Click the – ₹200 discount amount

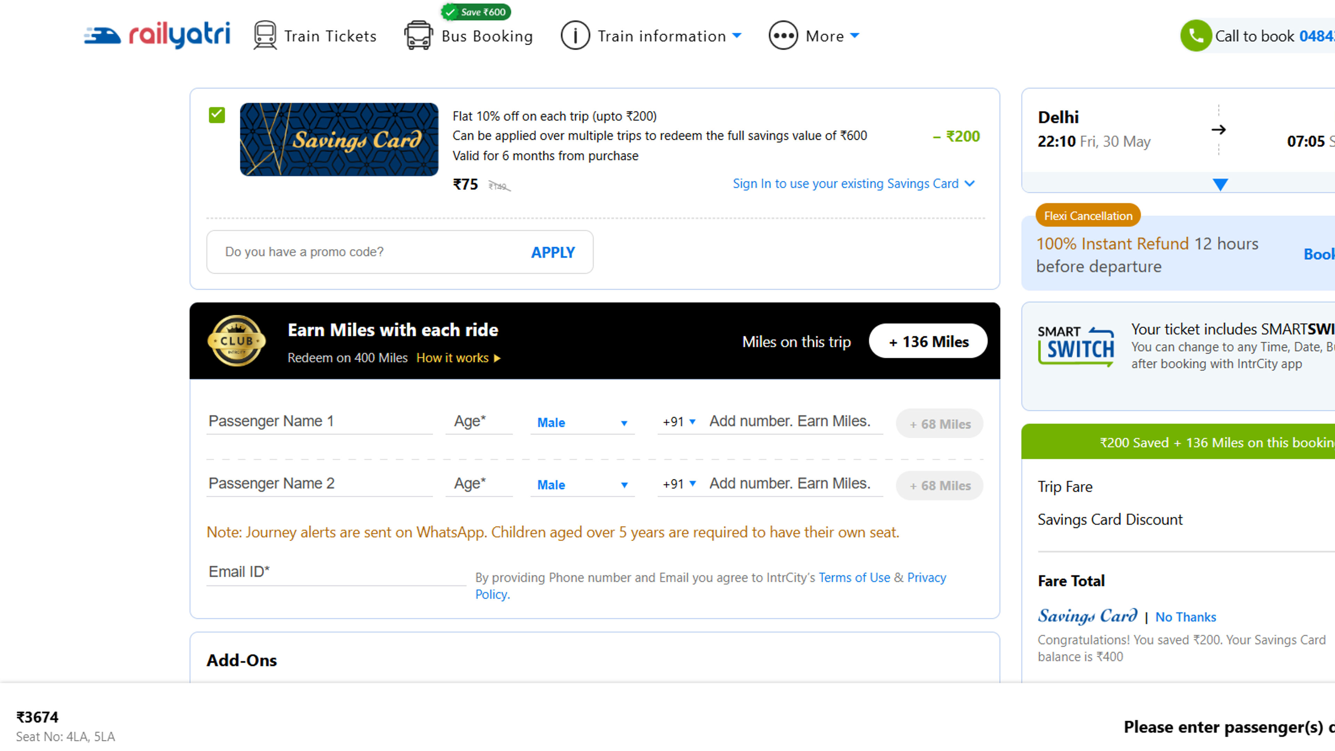coord(956,136)
